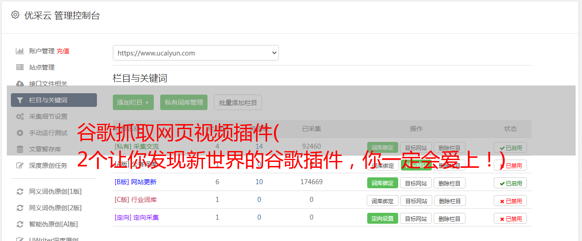This screenshot has height=241, width=582.
Task: Click the edit pencil icon for 深度原创任务
Action: (x=20, y=166)
